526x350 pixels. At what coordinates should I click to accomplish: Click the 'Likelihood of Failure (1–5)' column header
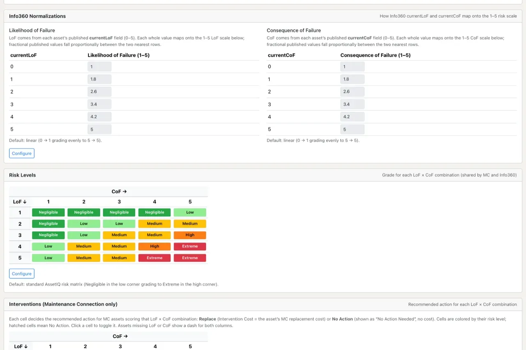tap(118, 55)
